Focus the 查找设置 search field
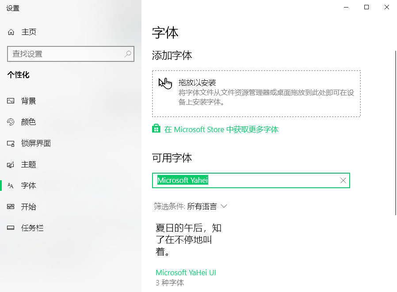This screenshot has width=397, height=292. [x=71, y=53]
